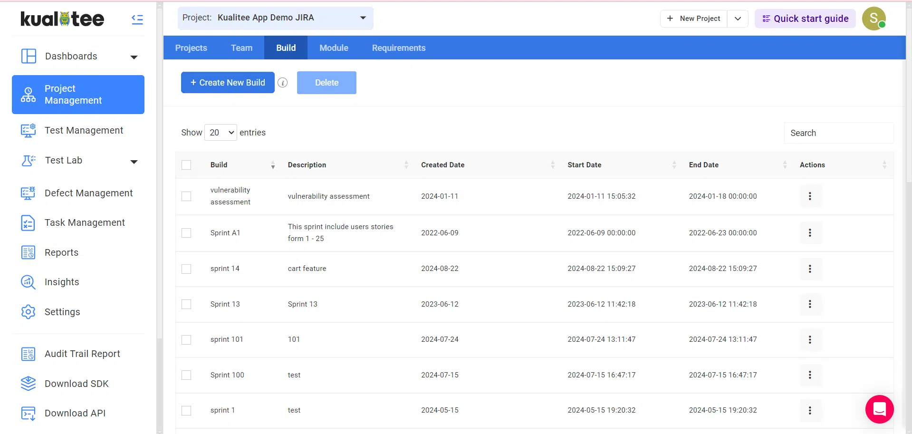
Task: Open the Insights icon in sidebar
Action: [x=28, y=282]
